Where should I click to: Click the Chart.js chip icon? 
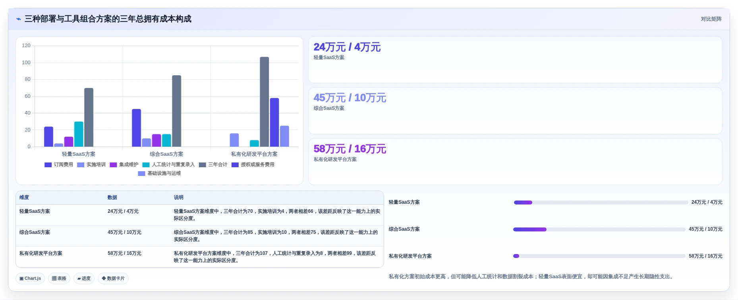[21, 279]
